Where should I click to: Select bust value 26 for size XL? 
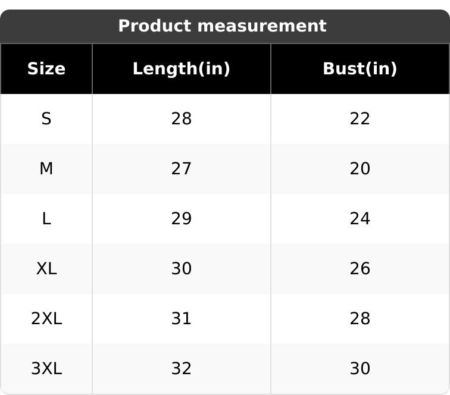tap(360, 269)
